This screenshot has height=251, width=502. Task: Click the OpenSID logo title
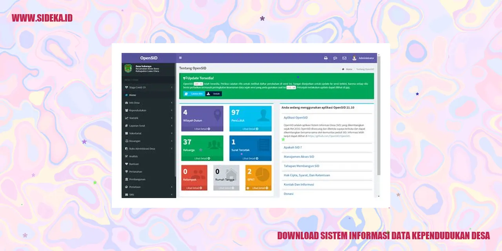point(149,58)
